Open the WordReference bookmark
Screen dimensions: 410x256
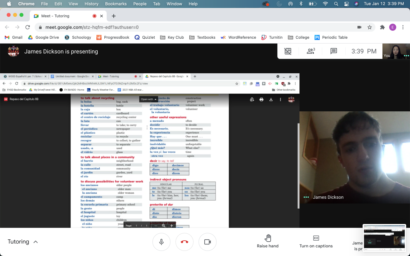tap(238, 37)
